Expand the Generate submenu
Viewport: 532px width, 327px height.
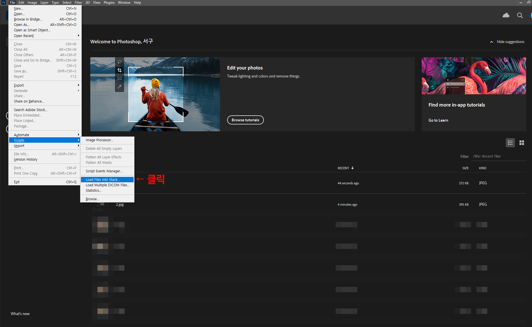(45, 91)
